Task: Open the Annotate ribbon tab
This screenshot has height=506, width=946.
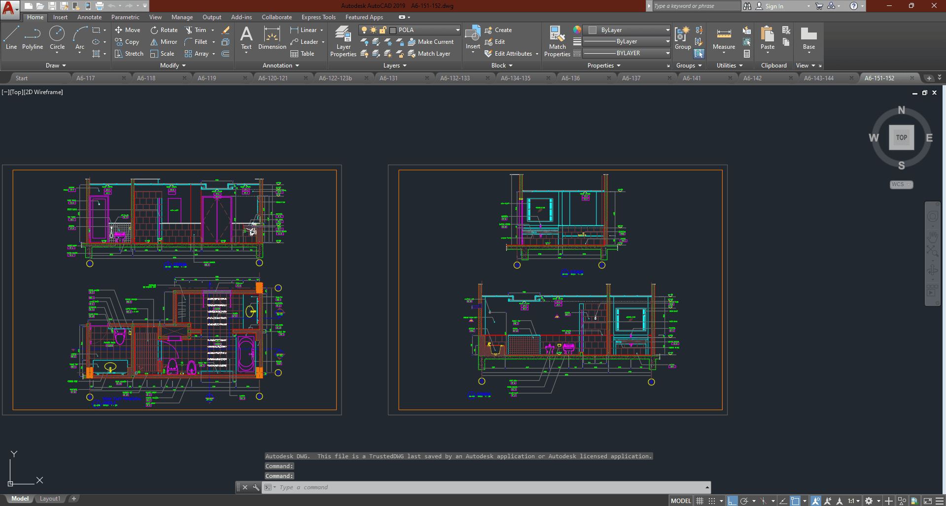Action: click(89, 17)
